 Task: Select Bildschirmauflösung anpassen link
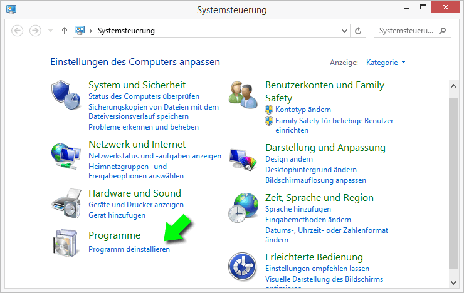316,180
